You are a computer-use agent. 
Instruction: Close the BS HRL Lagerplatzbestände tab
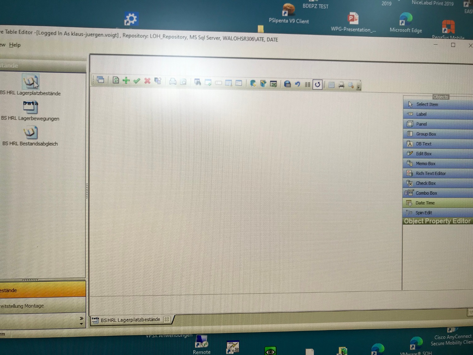[x=167, y=319]
